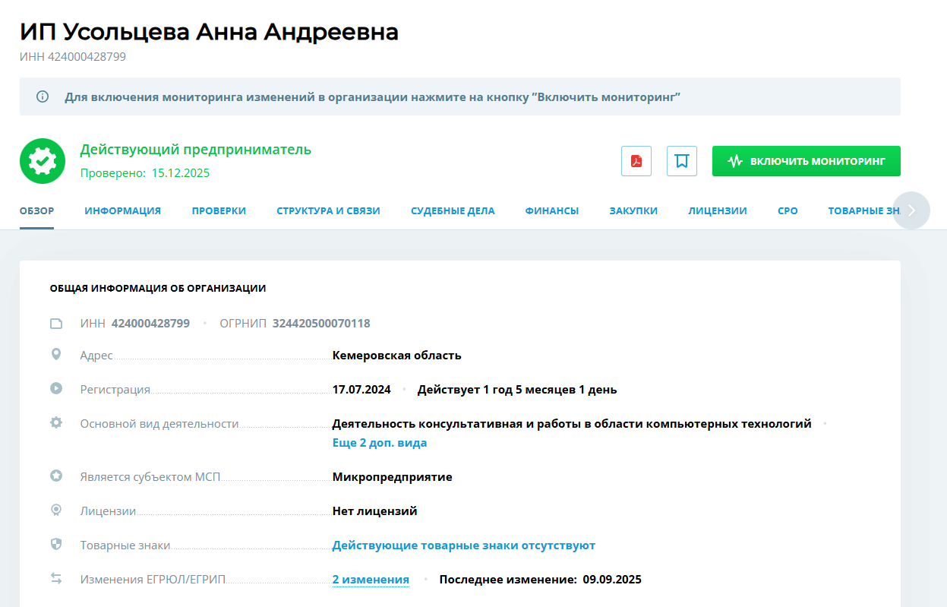Expand Еще 2 доп. вида

[380, 442]
